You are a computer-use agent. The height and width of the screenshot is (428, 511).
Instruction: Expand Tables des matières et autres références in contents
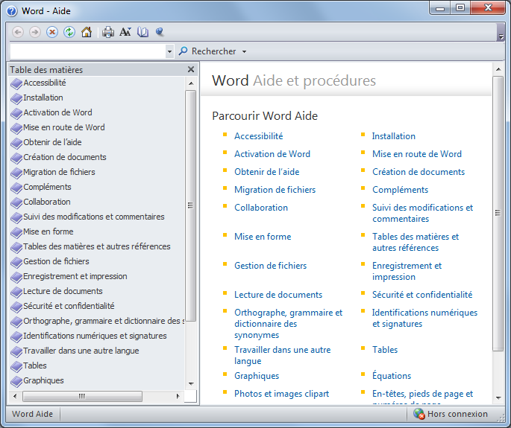click(16, 248)
